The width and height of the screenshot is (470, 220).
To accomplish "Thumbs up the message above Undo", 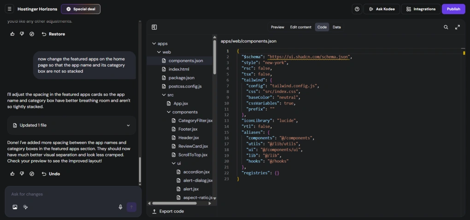I will point(12,174).
